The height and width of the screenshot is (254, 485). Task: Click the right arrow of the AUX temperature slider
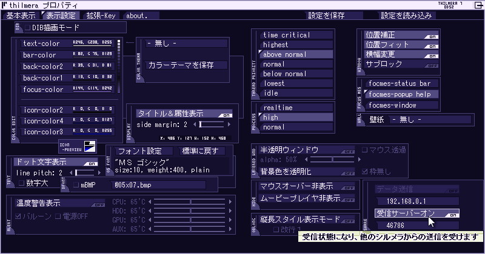click(x=230, y=229)
